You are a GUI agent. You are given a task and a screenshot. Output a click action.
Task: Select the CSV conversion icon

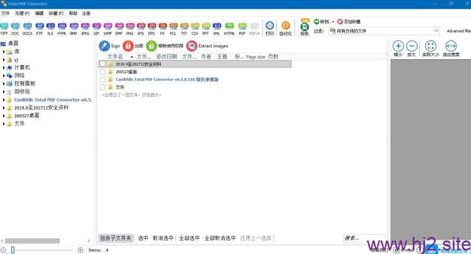pos(195,29)
